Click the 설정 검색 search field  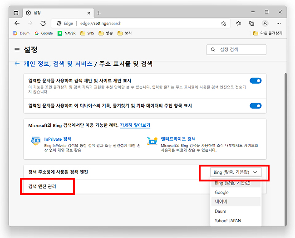[x=236, y=49]
